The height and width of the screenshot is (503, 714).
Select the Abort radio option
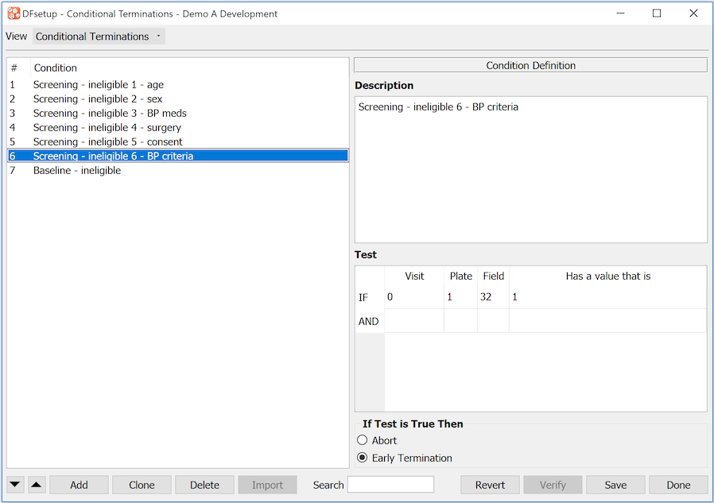click(x=363, y=440)
